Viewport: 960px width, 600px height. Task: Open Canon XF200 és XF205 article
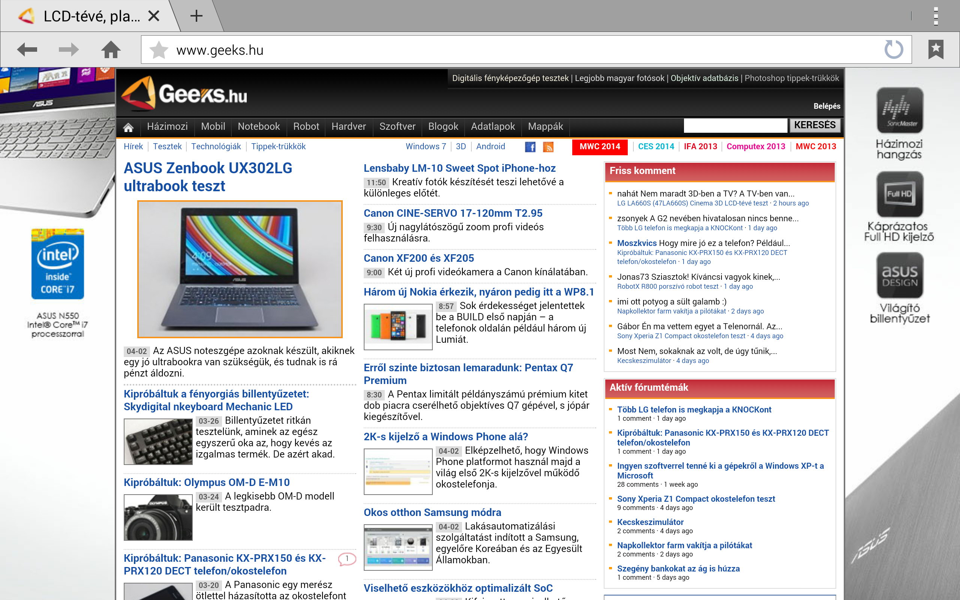click(x=419, y=258)
